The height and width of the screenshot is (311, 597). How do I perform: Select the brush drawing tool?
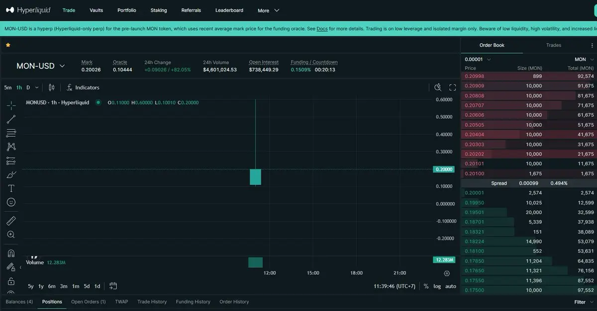[11, 175]
